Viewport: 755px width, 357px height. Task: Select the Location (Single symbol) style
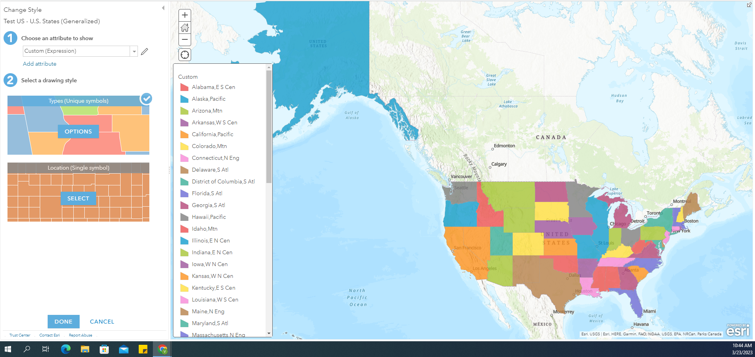78,198
